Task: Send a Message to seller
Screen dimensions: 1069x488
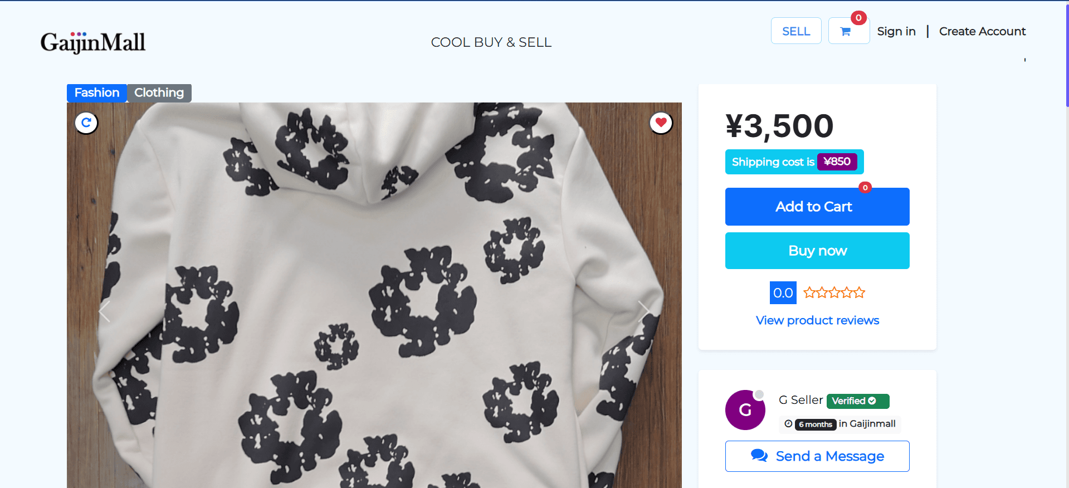Action: tap(817, 456)
